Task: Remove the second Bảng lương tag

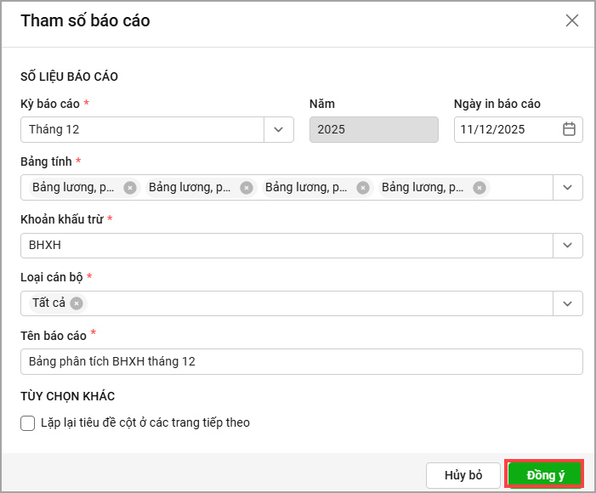Action: click(x=247, y=188)
